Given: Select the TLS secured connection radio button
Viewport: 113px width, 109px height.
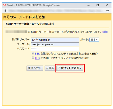Looking at the screenshot, I should click(33, 58).
